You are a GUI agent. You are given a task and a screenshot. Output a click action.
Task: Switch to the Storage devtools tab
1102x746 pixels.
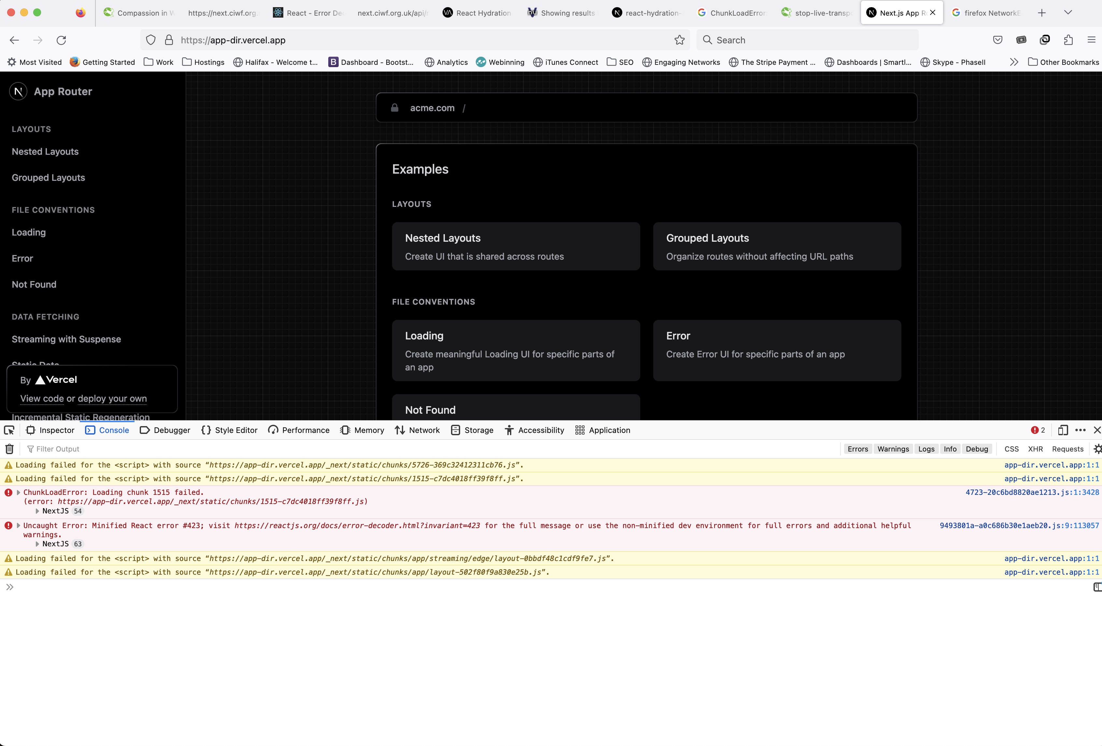coord(472,430)
